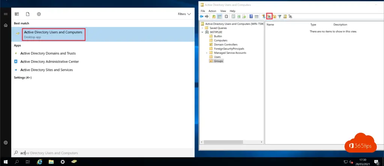Open Active Directory Users and Computers best match
This screenshot has height=166, width=384.
click(103, 34)
